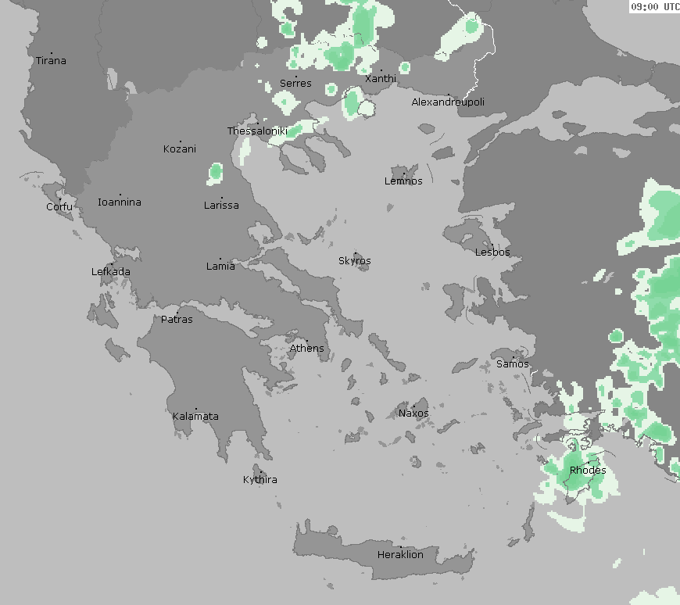Select the Lemnos island label
This screenshot has height=605, width=680.
403,181
